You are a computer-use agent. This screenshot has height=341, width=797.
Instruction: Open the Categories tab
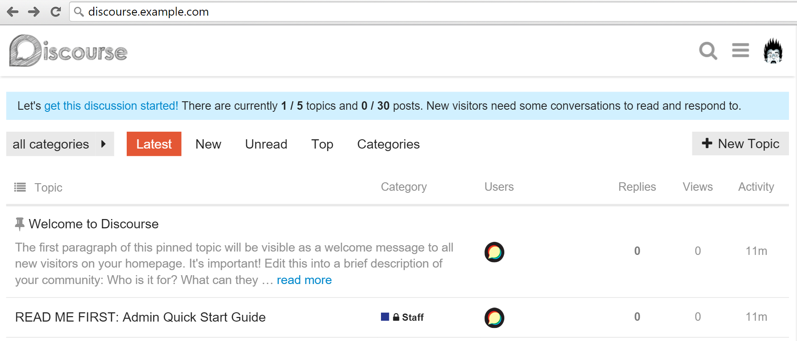(389, 144)
